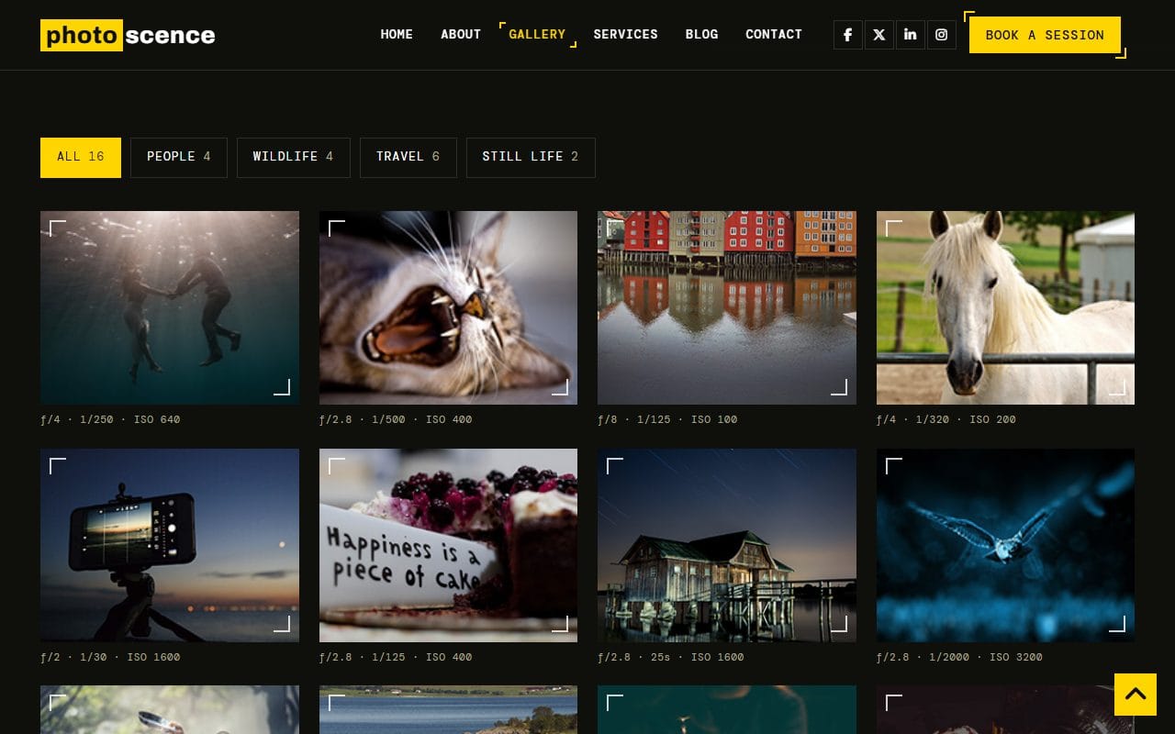Click the photoscence logo

[128, 35]
